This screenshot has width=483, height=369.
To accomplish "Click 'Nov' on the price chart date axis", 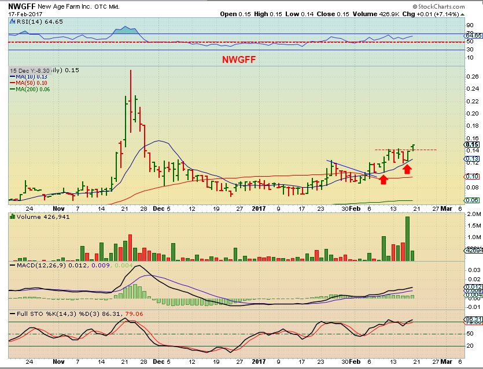I will (x=59, y=208).
